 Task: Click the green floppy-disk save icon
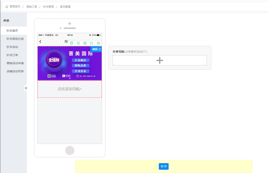[85, 43]
